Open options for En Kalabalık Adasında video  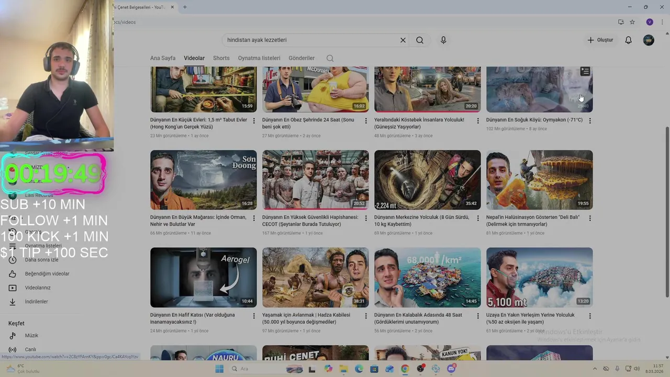click(478, 316)
